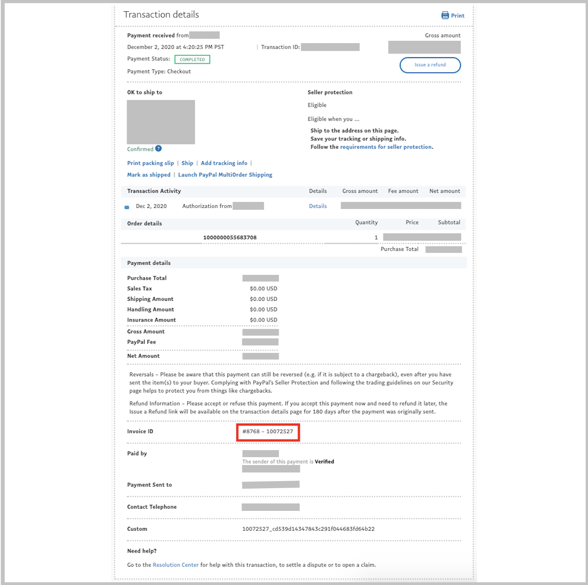Click the Transaction Activity section header
Screen dimensions: 588x585
[154, 191]
